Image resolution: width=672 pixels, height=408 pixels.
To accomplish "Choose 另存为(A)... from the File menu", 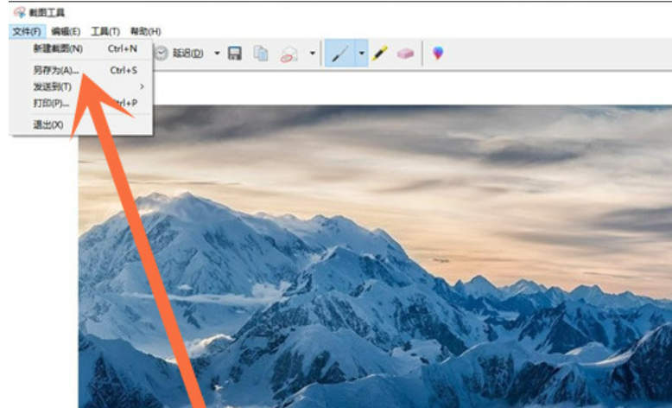I will [x=56, y=70].
